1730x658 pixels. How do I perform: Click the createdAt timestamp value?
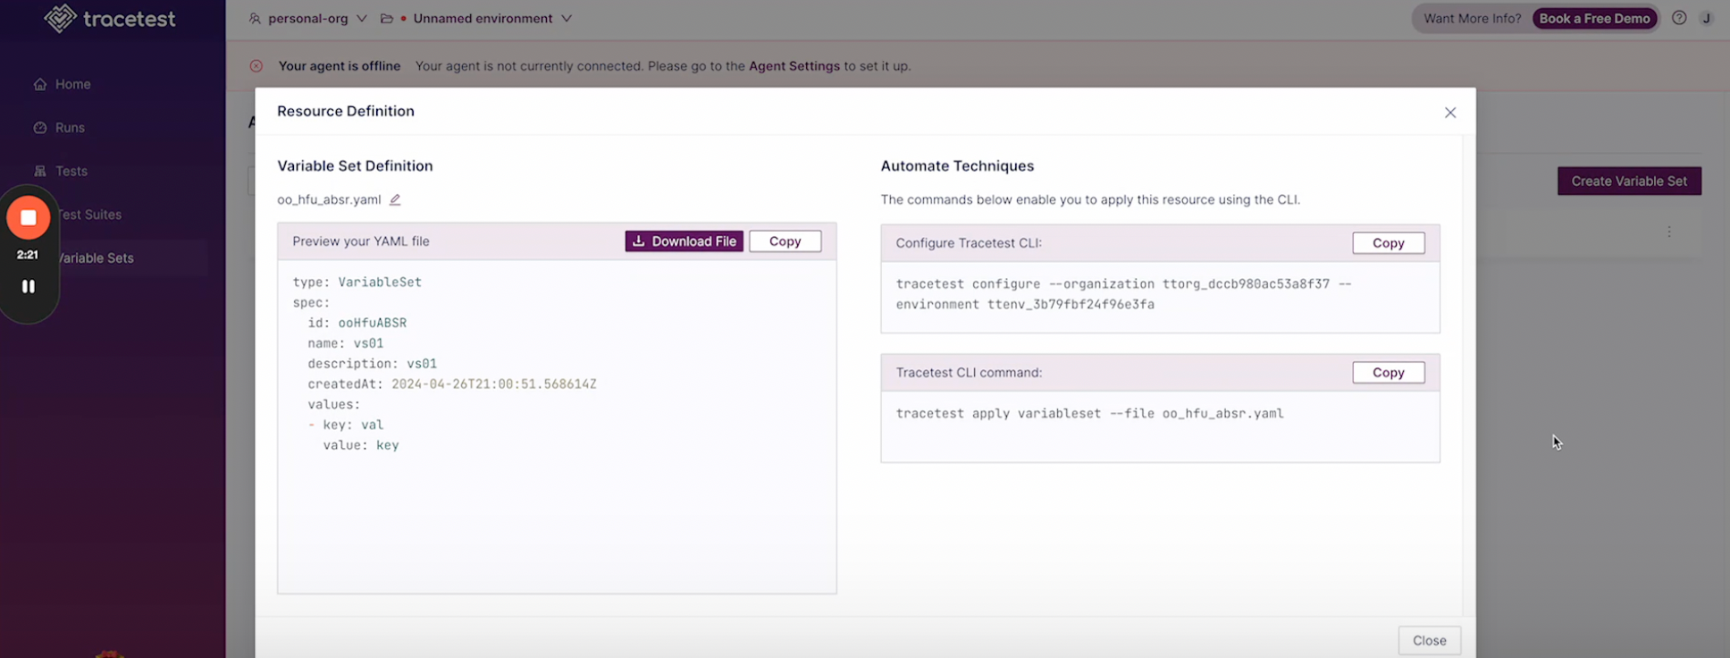[494, 384]
